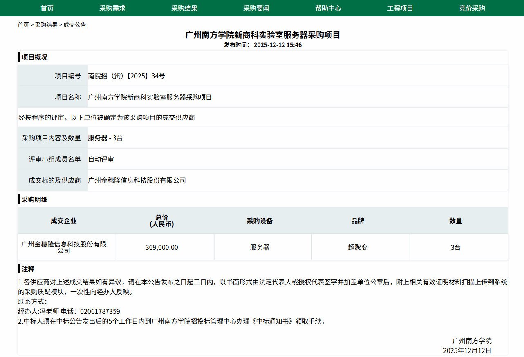Click the winning supplier name in 成交标的及供应商 row
Screen dimensions: 524x357
[137, 180]
